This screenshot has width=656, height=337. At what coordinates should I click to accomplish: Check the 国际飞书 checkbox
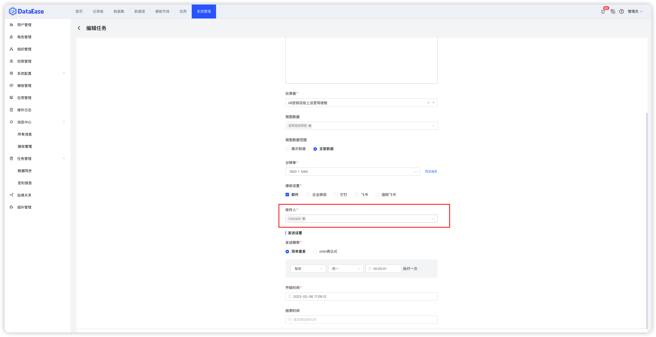click(378, 195)
